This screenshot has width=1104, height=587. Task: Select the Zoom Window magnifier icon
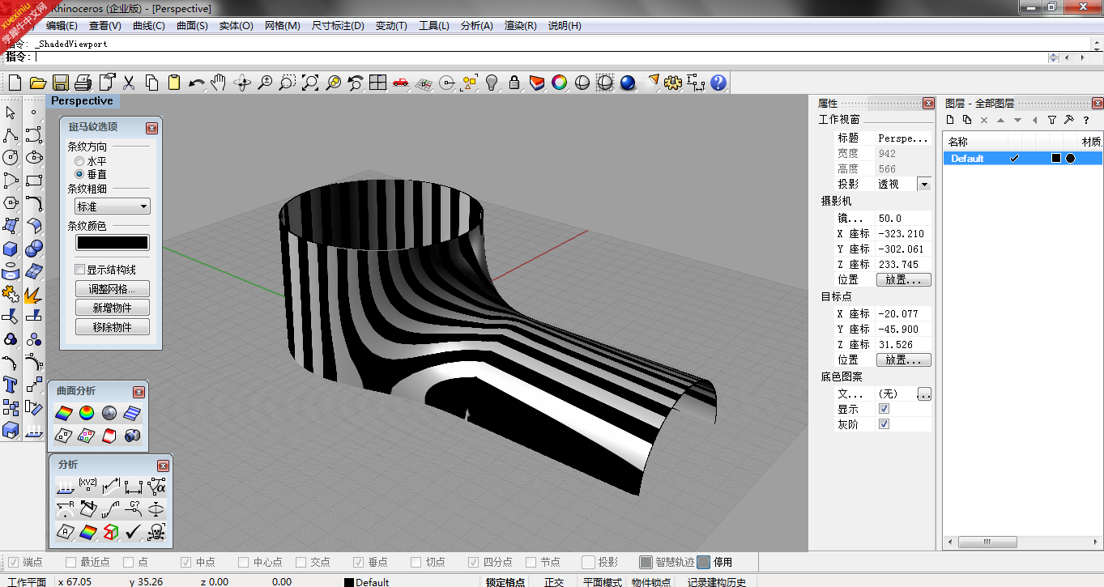click(x=287, y=83)
